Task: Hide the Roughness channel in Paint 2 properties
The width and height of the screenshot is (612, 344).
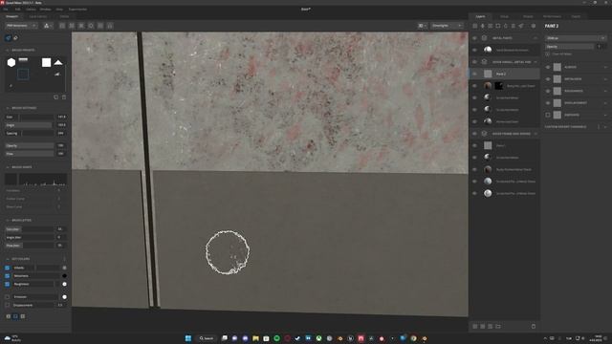Action: pos(548,91)
